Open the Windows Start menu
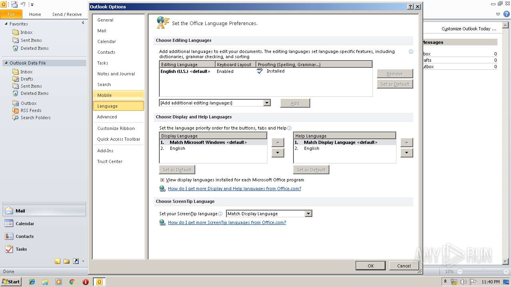The image size is (511, 287). pyautogui.click(x=11, y=282)
